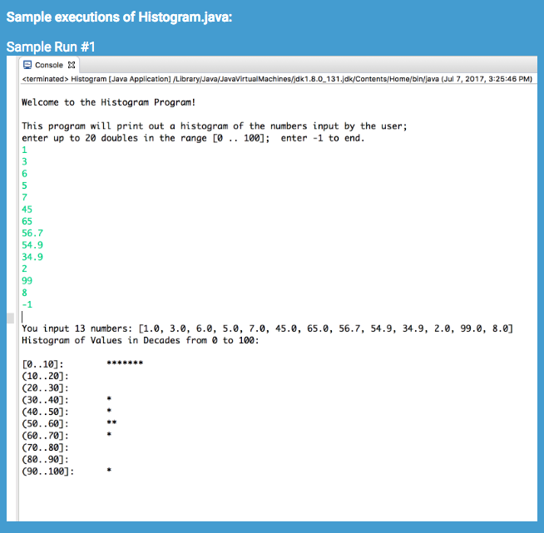Viewport: 544px width, 533px height.
Task: Click the green input value 65
Action: pos(27,221)
